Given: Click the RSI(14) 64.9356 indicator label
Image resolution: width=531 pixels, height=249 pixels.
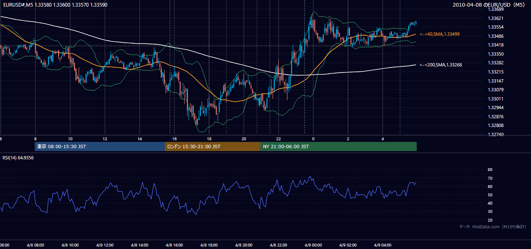Looking at the screenshot, I should click(x=18, y=158).
